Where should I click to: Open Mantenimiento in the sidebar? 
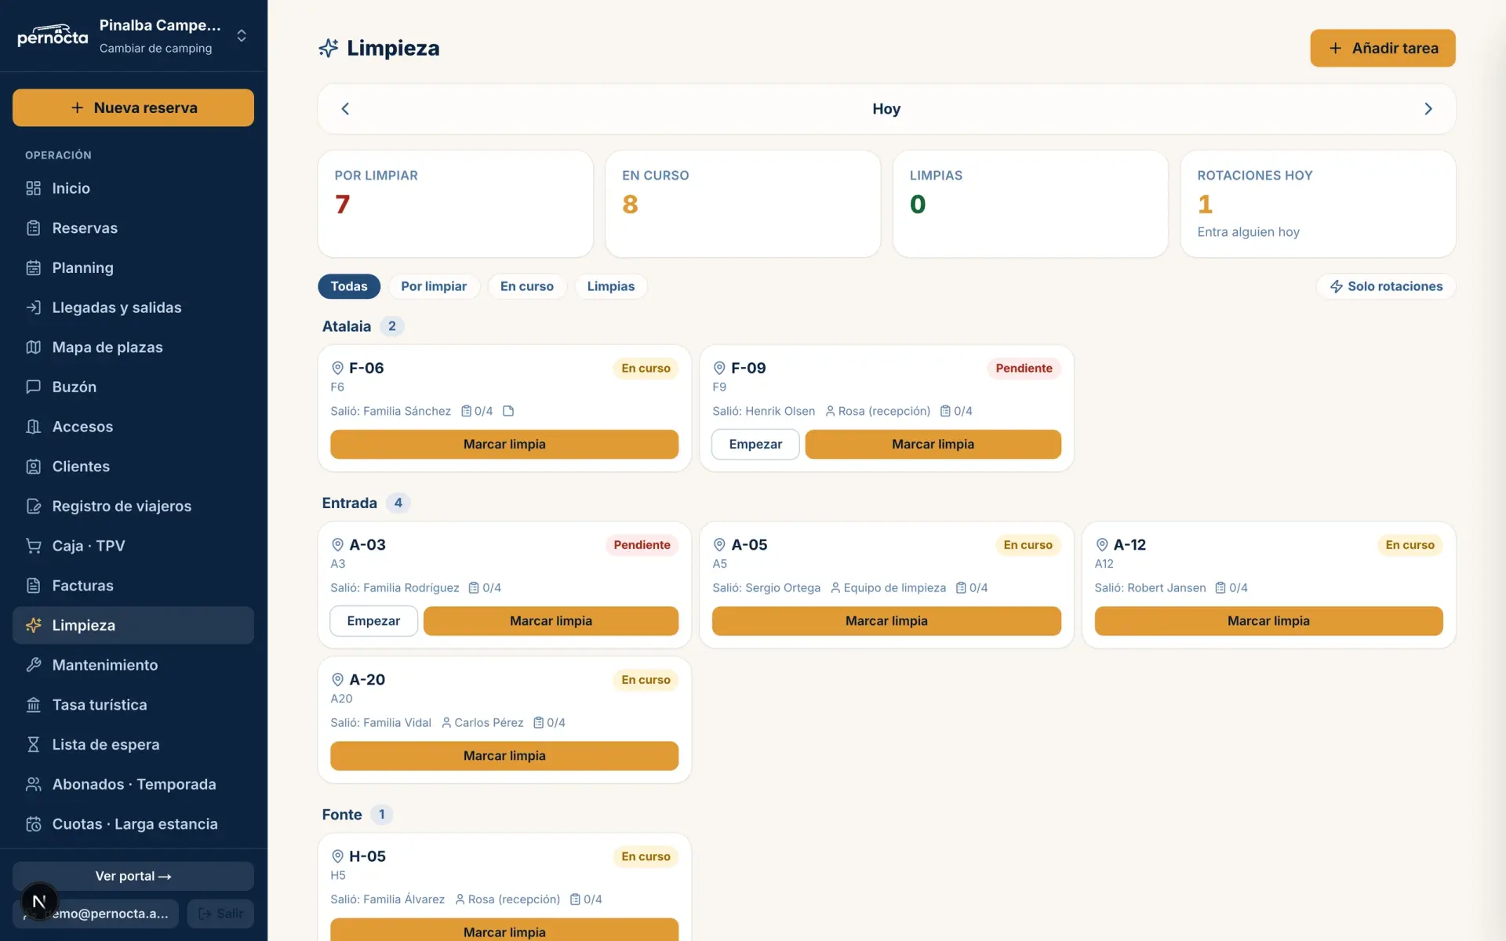133,665
